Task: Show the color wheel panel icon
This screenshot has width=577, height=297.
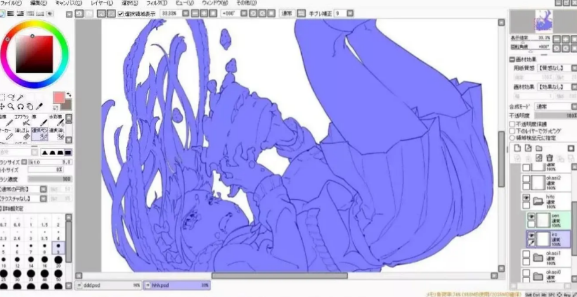Action: click(1, 13)
